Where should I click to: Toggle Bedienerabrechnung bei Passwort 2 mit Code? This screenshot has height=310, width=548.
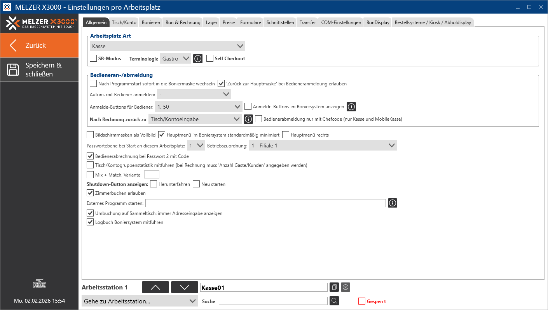pyautogui.click(x=90, y=156)
